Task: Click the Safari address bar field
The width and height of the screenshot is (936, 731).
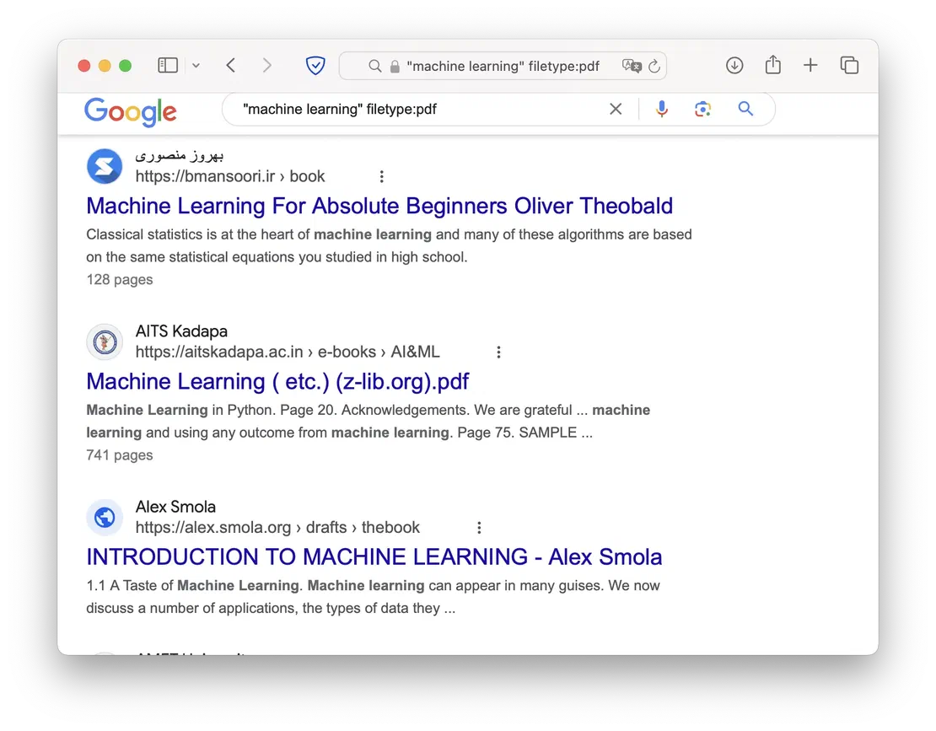Action: pyautogui.click(x=503, y=66)
